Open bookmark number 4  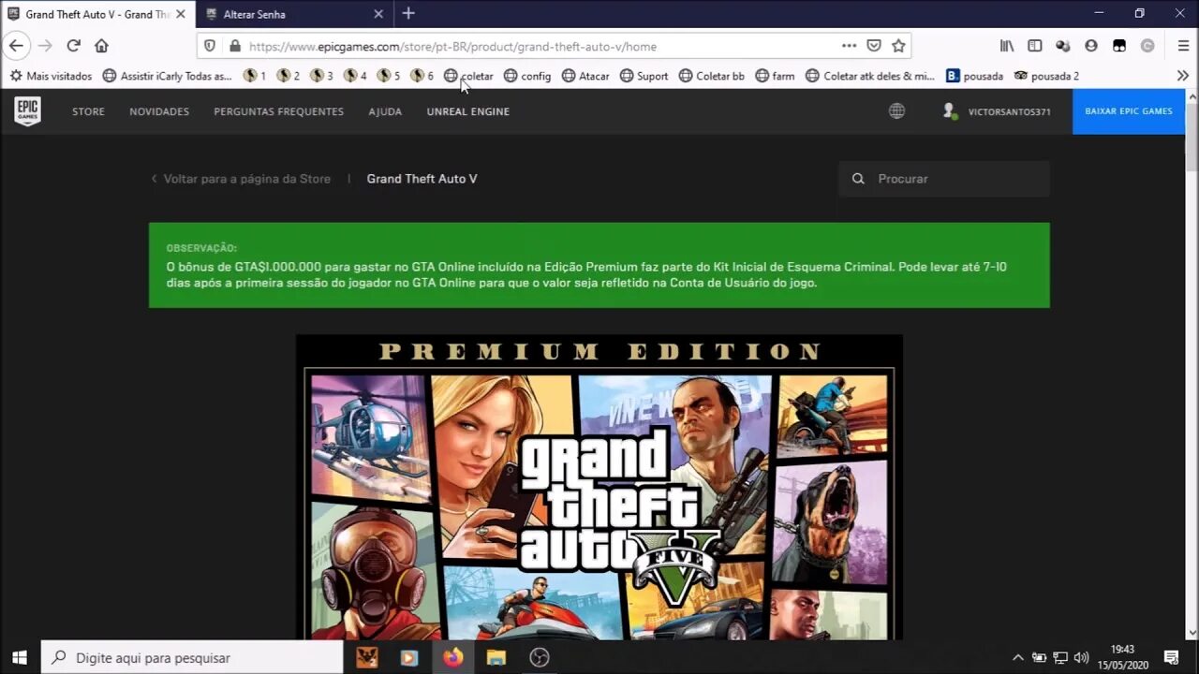click(x=356, y=76)
